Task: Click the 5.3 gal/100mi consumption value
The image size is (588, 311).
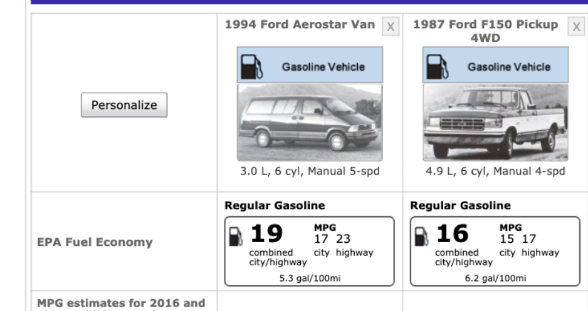Action: tap(309, 278)
